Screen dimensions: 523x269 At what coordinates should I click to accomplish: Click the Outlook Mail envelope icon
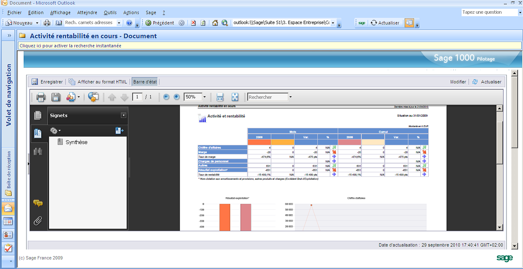click(x=8, y=208)
